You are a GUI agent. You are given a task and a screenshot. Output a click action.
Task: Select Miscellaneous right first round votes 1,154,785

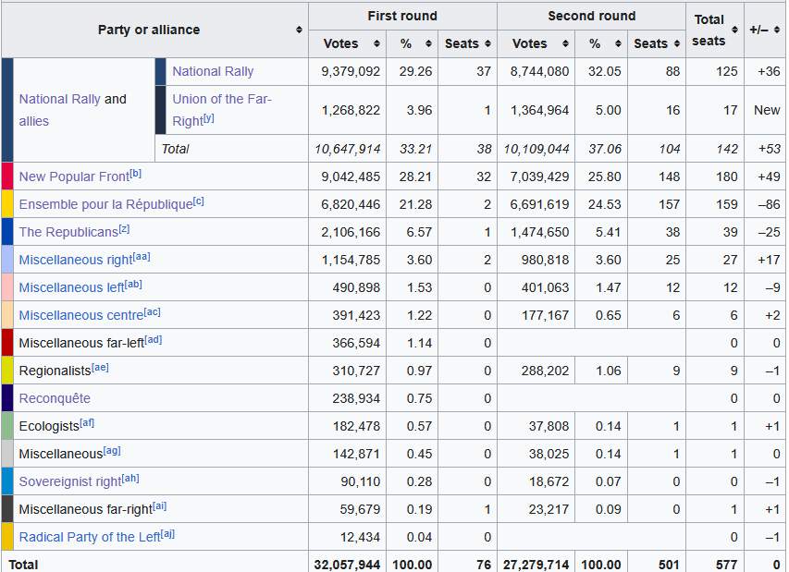coord(351,260)
